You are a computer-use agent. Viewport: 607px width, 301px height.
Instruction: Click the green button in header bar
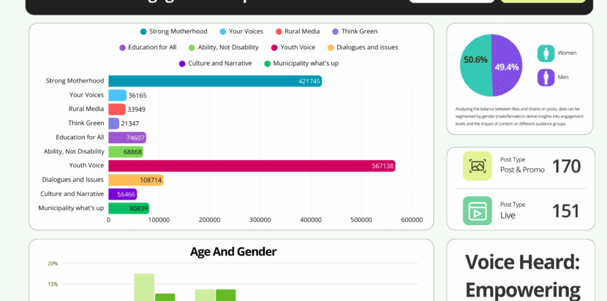coord(543,1)
